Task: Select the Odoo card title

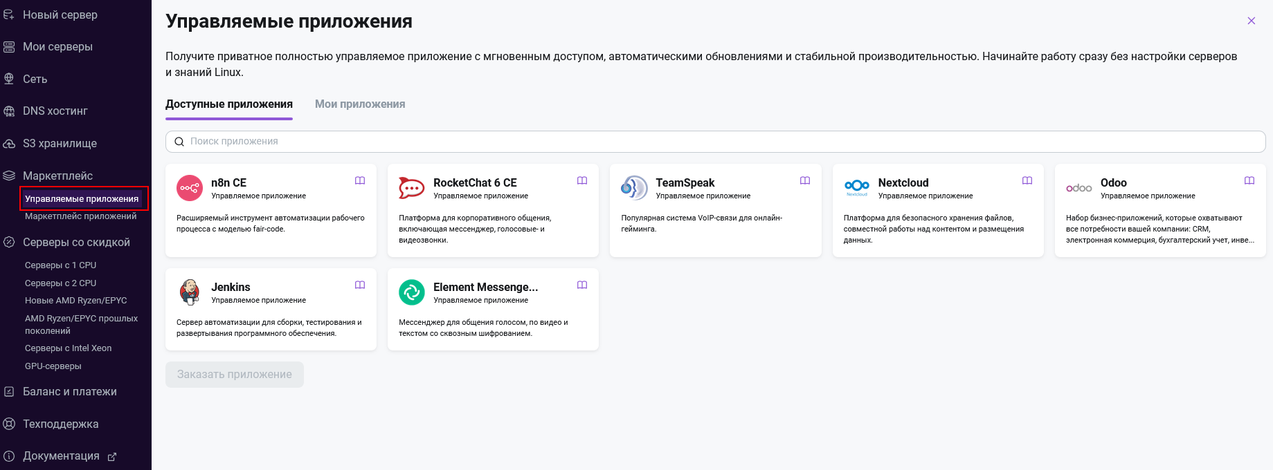Action: [x=1114, y=182]
